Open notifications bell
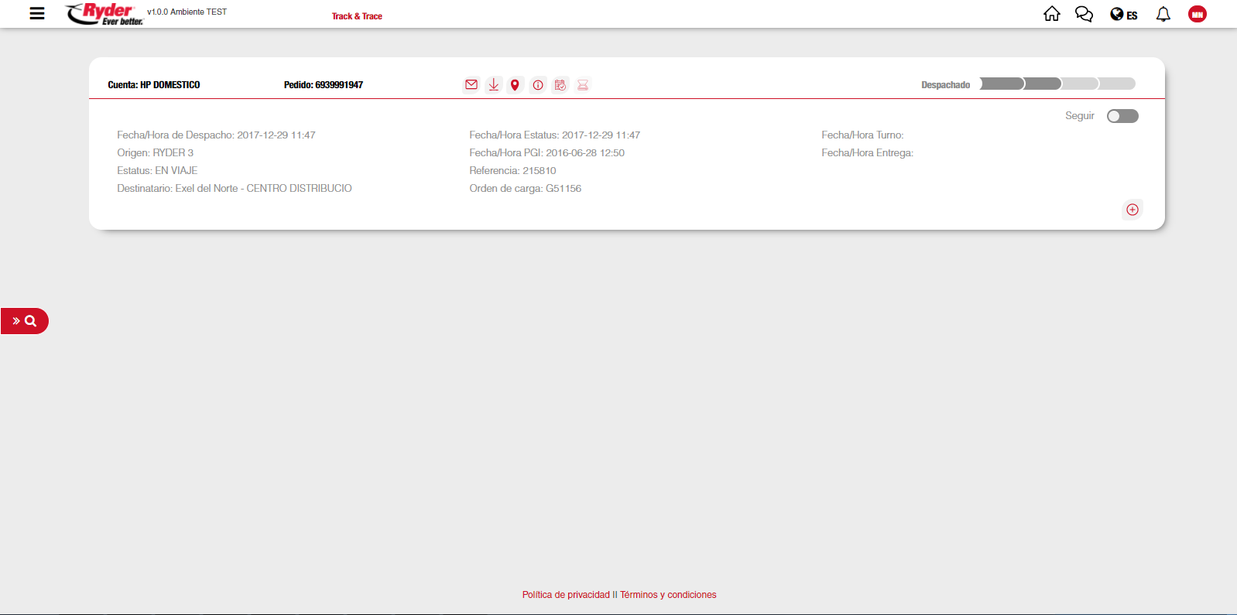 point(1163,14)
